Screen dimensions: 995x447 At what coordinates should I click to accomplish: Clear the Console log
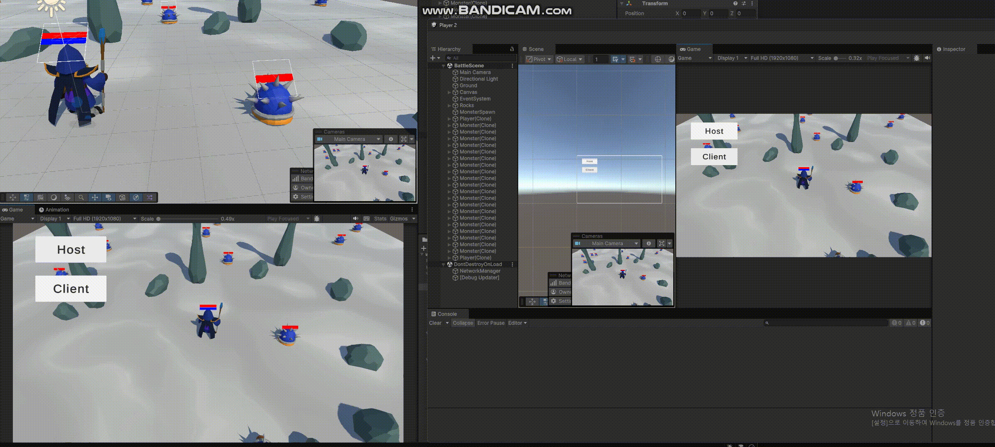(x=435, y=323)
